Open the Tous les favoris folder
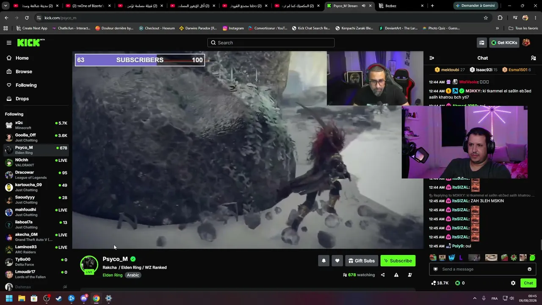542x305 pixels. [x=523, y=28]
